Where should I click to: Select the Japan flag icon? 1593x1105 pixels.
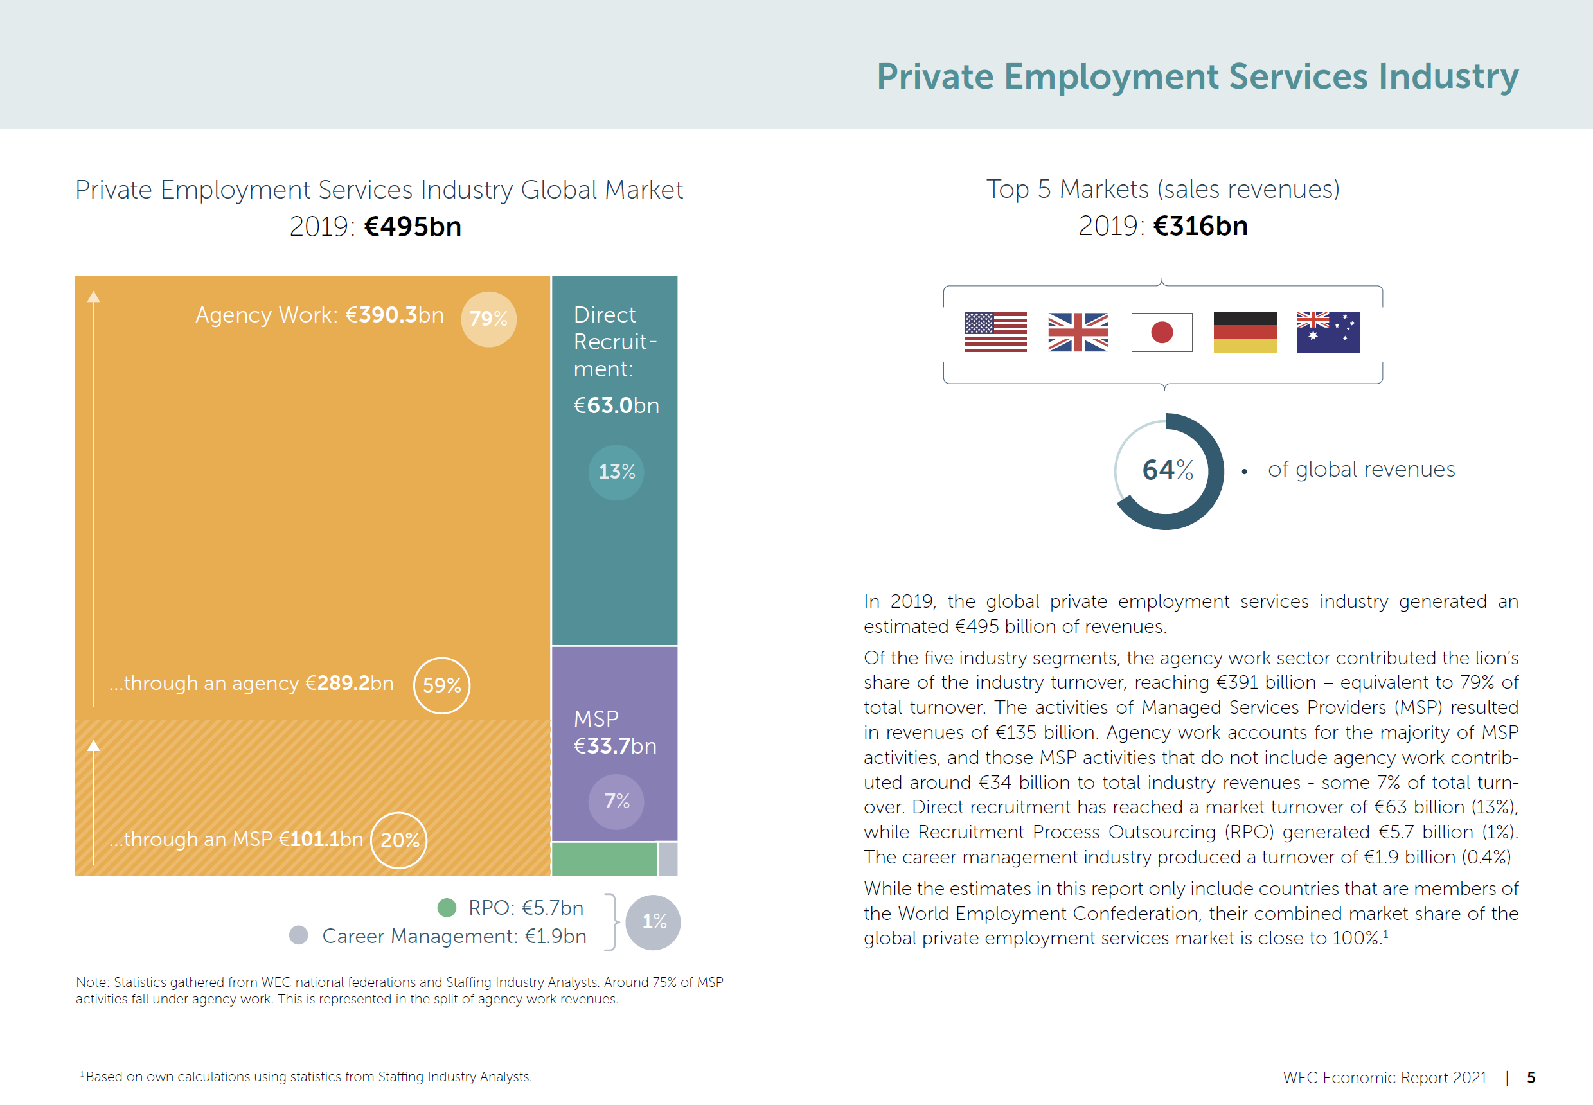click(1161, 332)
